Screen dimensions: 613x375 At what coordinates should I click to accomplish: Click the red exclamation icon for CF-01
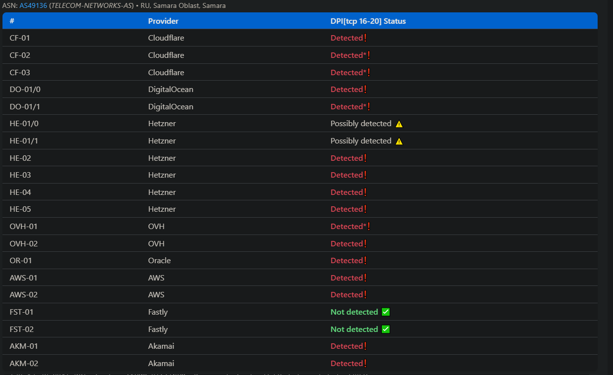click(365, 38)
